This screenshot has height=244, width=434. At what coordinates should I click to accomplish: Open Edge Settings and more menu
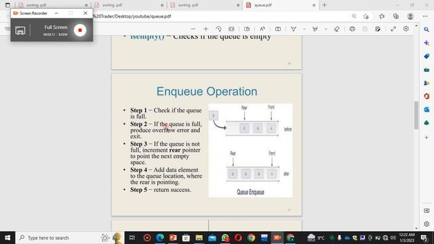pos(425,16)
